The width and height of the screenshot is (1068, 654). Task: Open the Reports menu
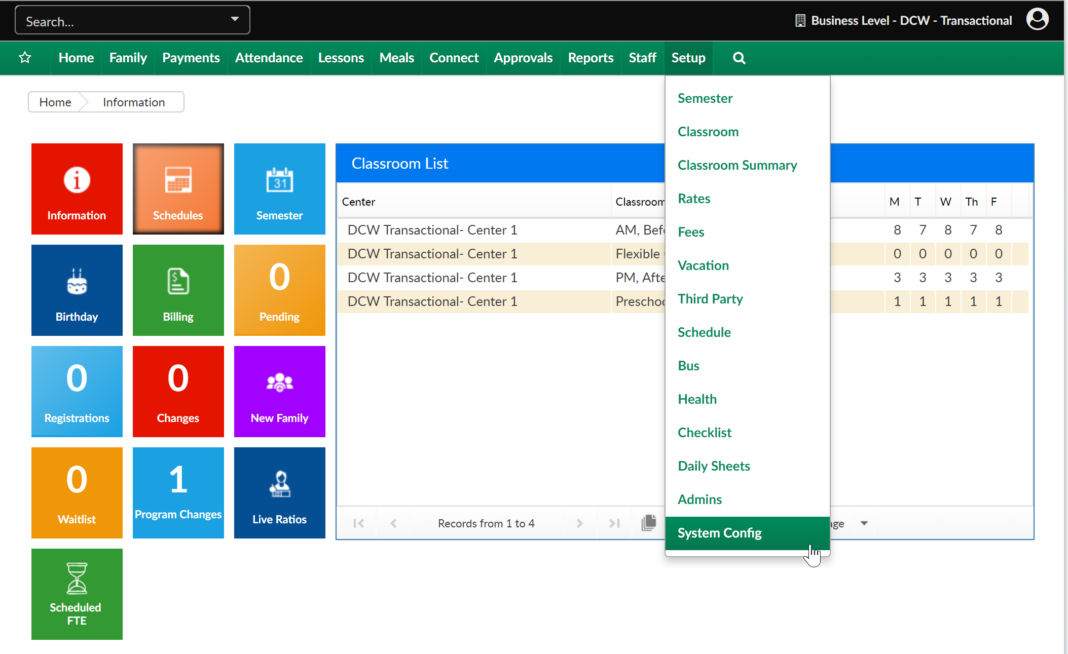point(591,58)
